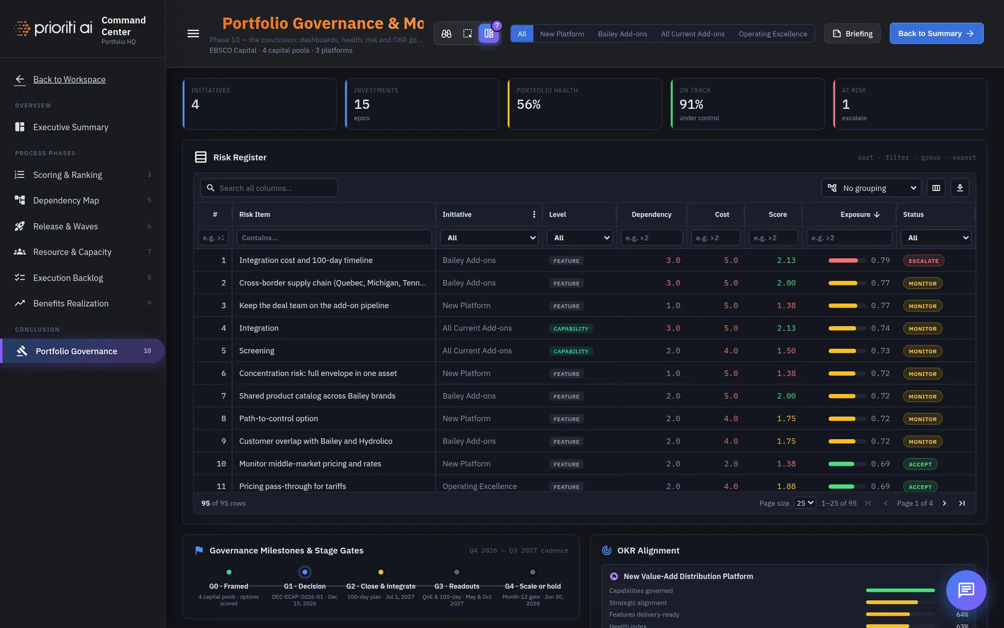Open the Level filter dropdown
Screen dimensions: 1004x628
click(579, 238)
